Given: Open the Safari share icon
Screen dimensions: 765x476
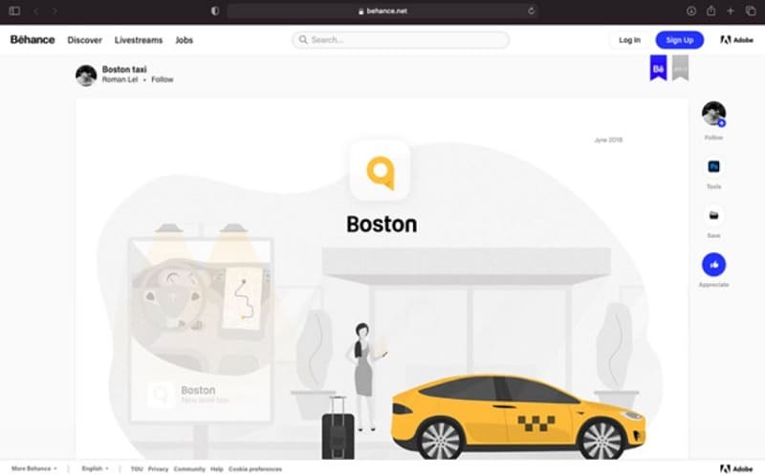Looking at the screenshot, I should (x=710, y=11).
